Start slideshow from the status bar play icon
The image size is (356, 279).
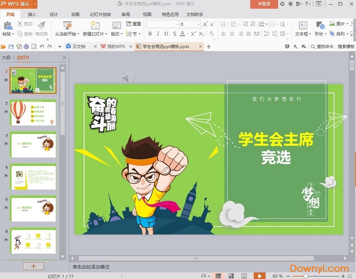coord(260,275)
